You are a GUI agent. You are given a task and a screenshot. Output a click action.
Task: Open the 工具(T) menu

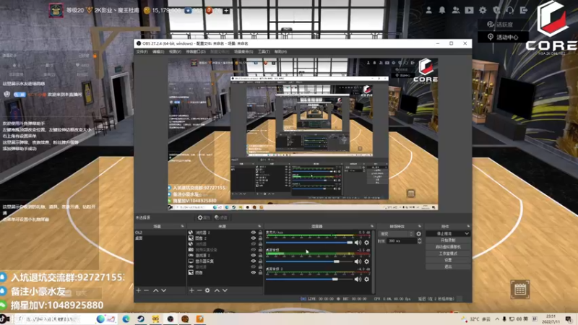[264, 51]
